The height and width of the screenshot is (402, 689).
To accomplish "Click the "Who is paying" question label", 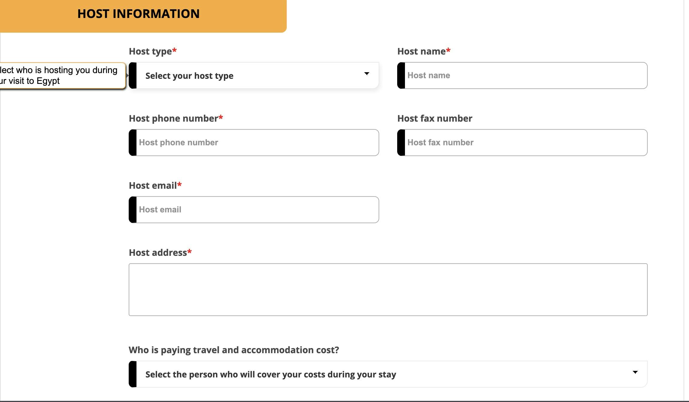I will pyautogui.click(x=234, y=350).
